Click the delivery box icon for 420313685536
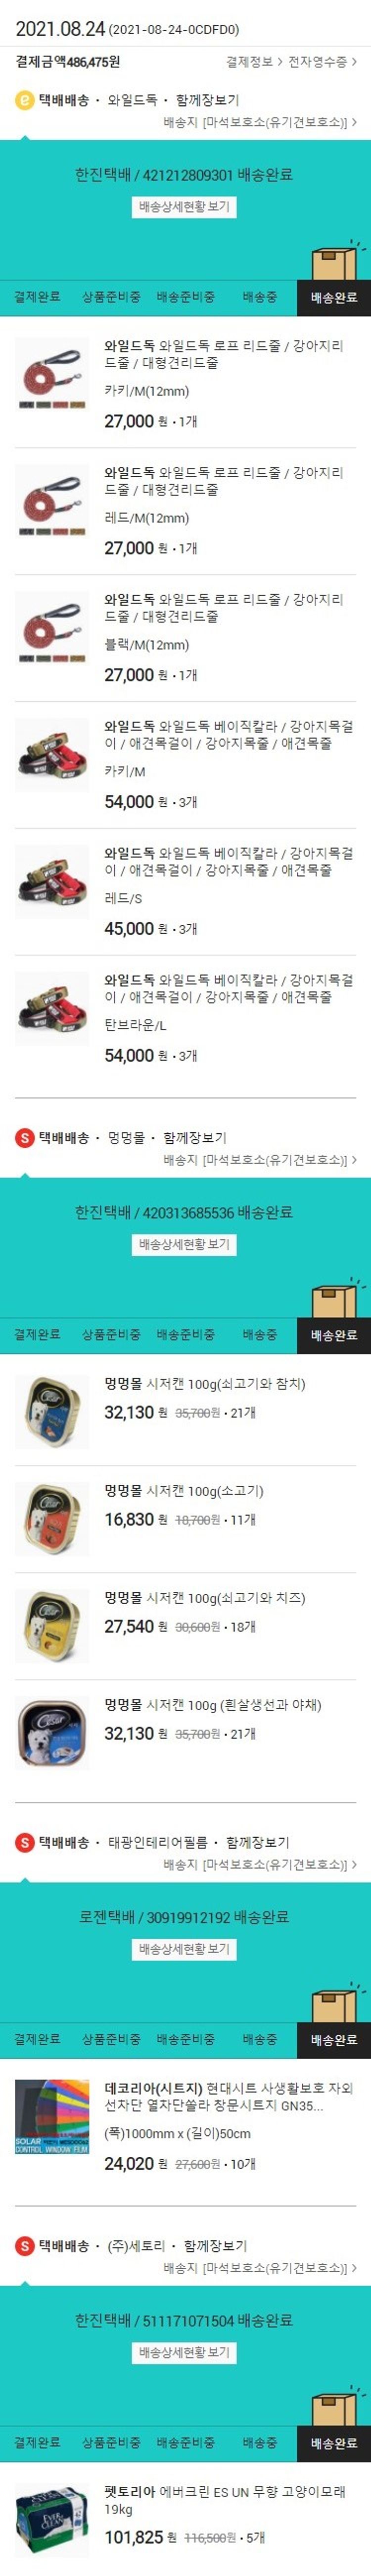 tap(334, 1298)
